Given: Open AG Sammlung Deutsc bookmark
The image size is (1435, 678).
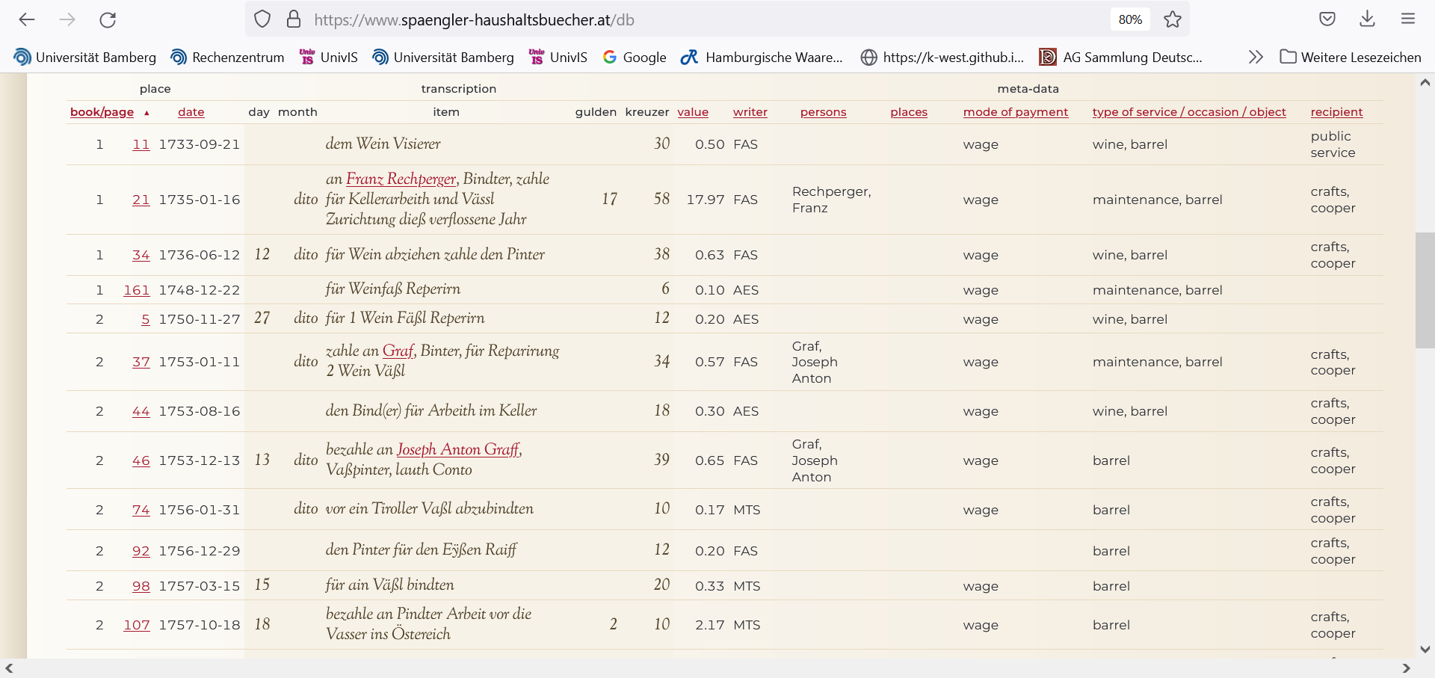Looking at the screenshot, I should click(1121, 57).
